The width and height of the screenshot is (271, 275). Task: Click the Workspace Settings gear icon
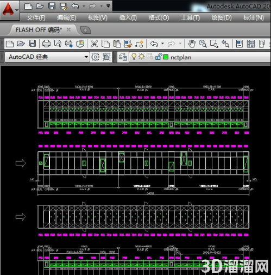pos(95,57)
